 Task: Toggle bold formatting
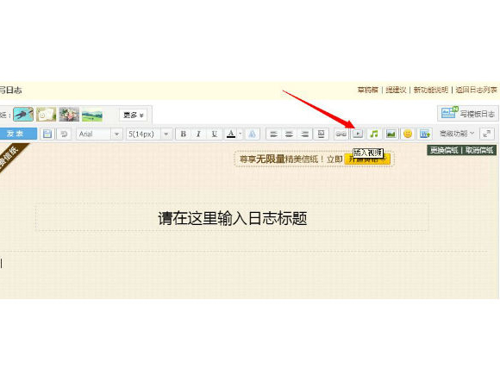[184, 134]
